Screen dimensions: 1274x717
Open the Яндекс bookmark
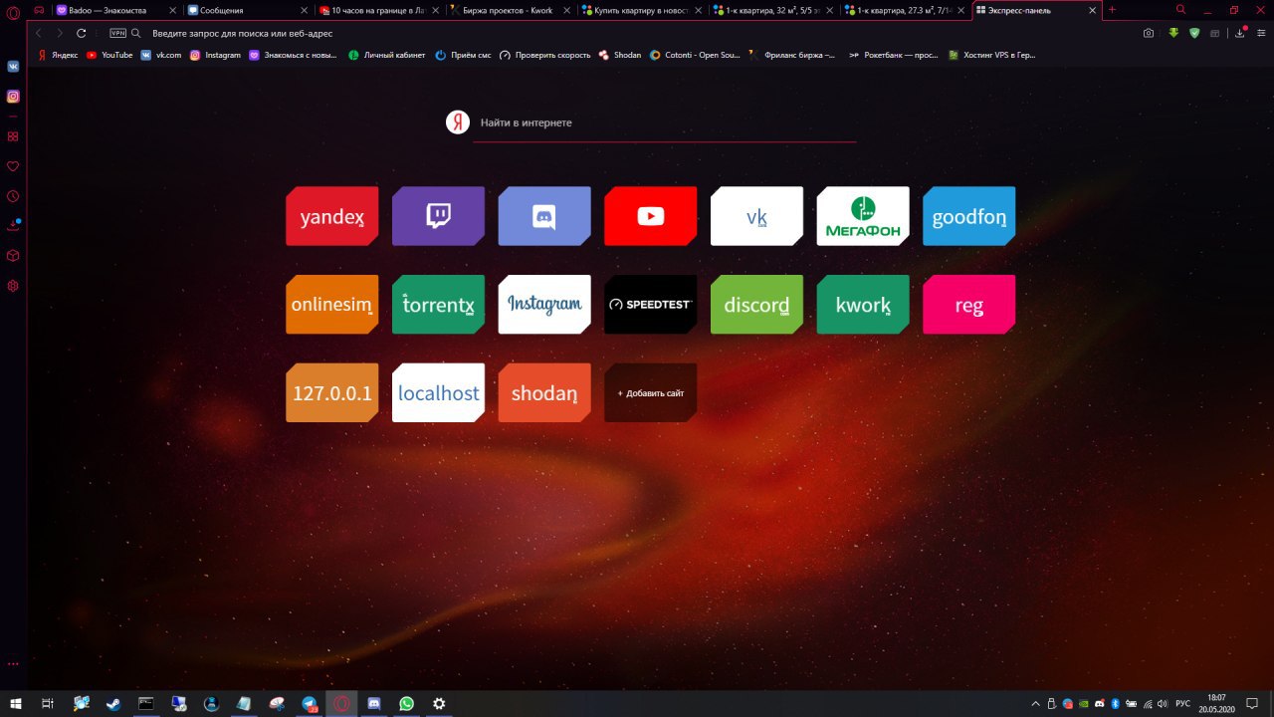[x=58, y=55]
